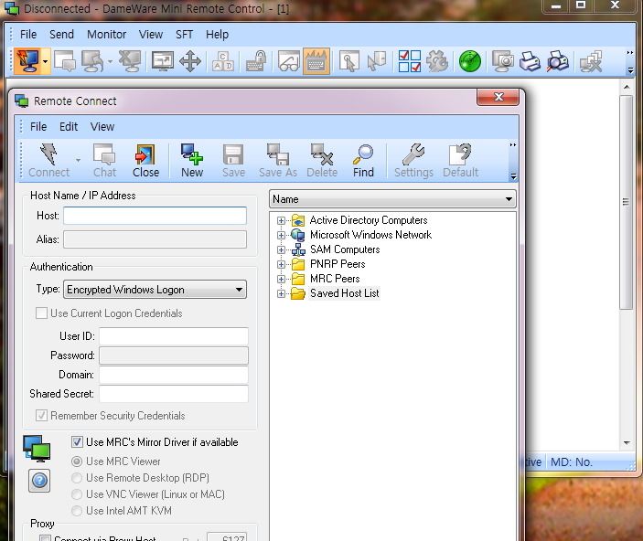The height and width of the screenshot is (541, 643).
Task: Open Authentication Type dropdown
Action: [155, 290]
